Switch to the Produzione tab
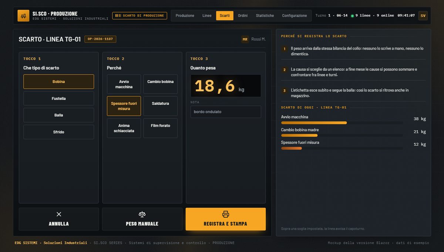The image size is (444, 252). point(185,15)
